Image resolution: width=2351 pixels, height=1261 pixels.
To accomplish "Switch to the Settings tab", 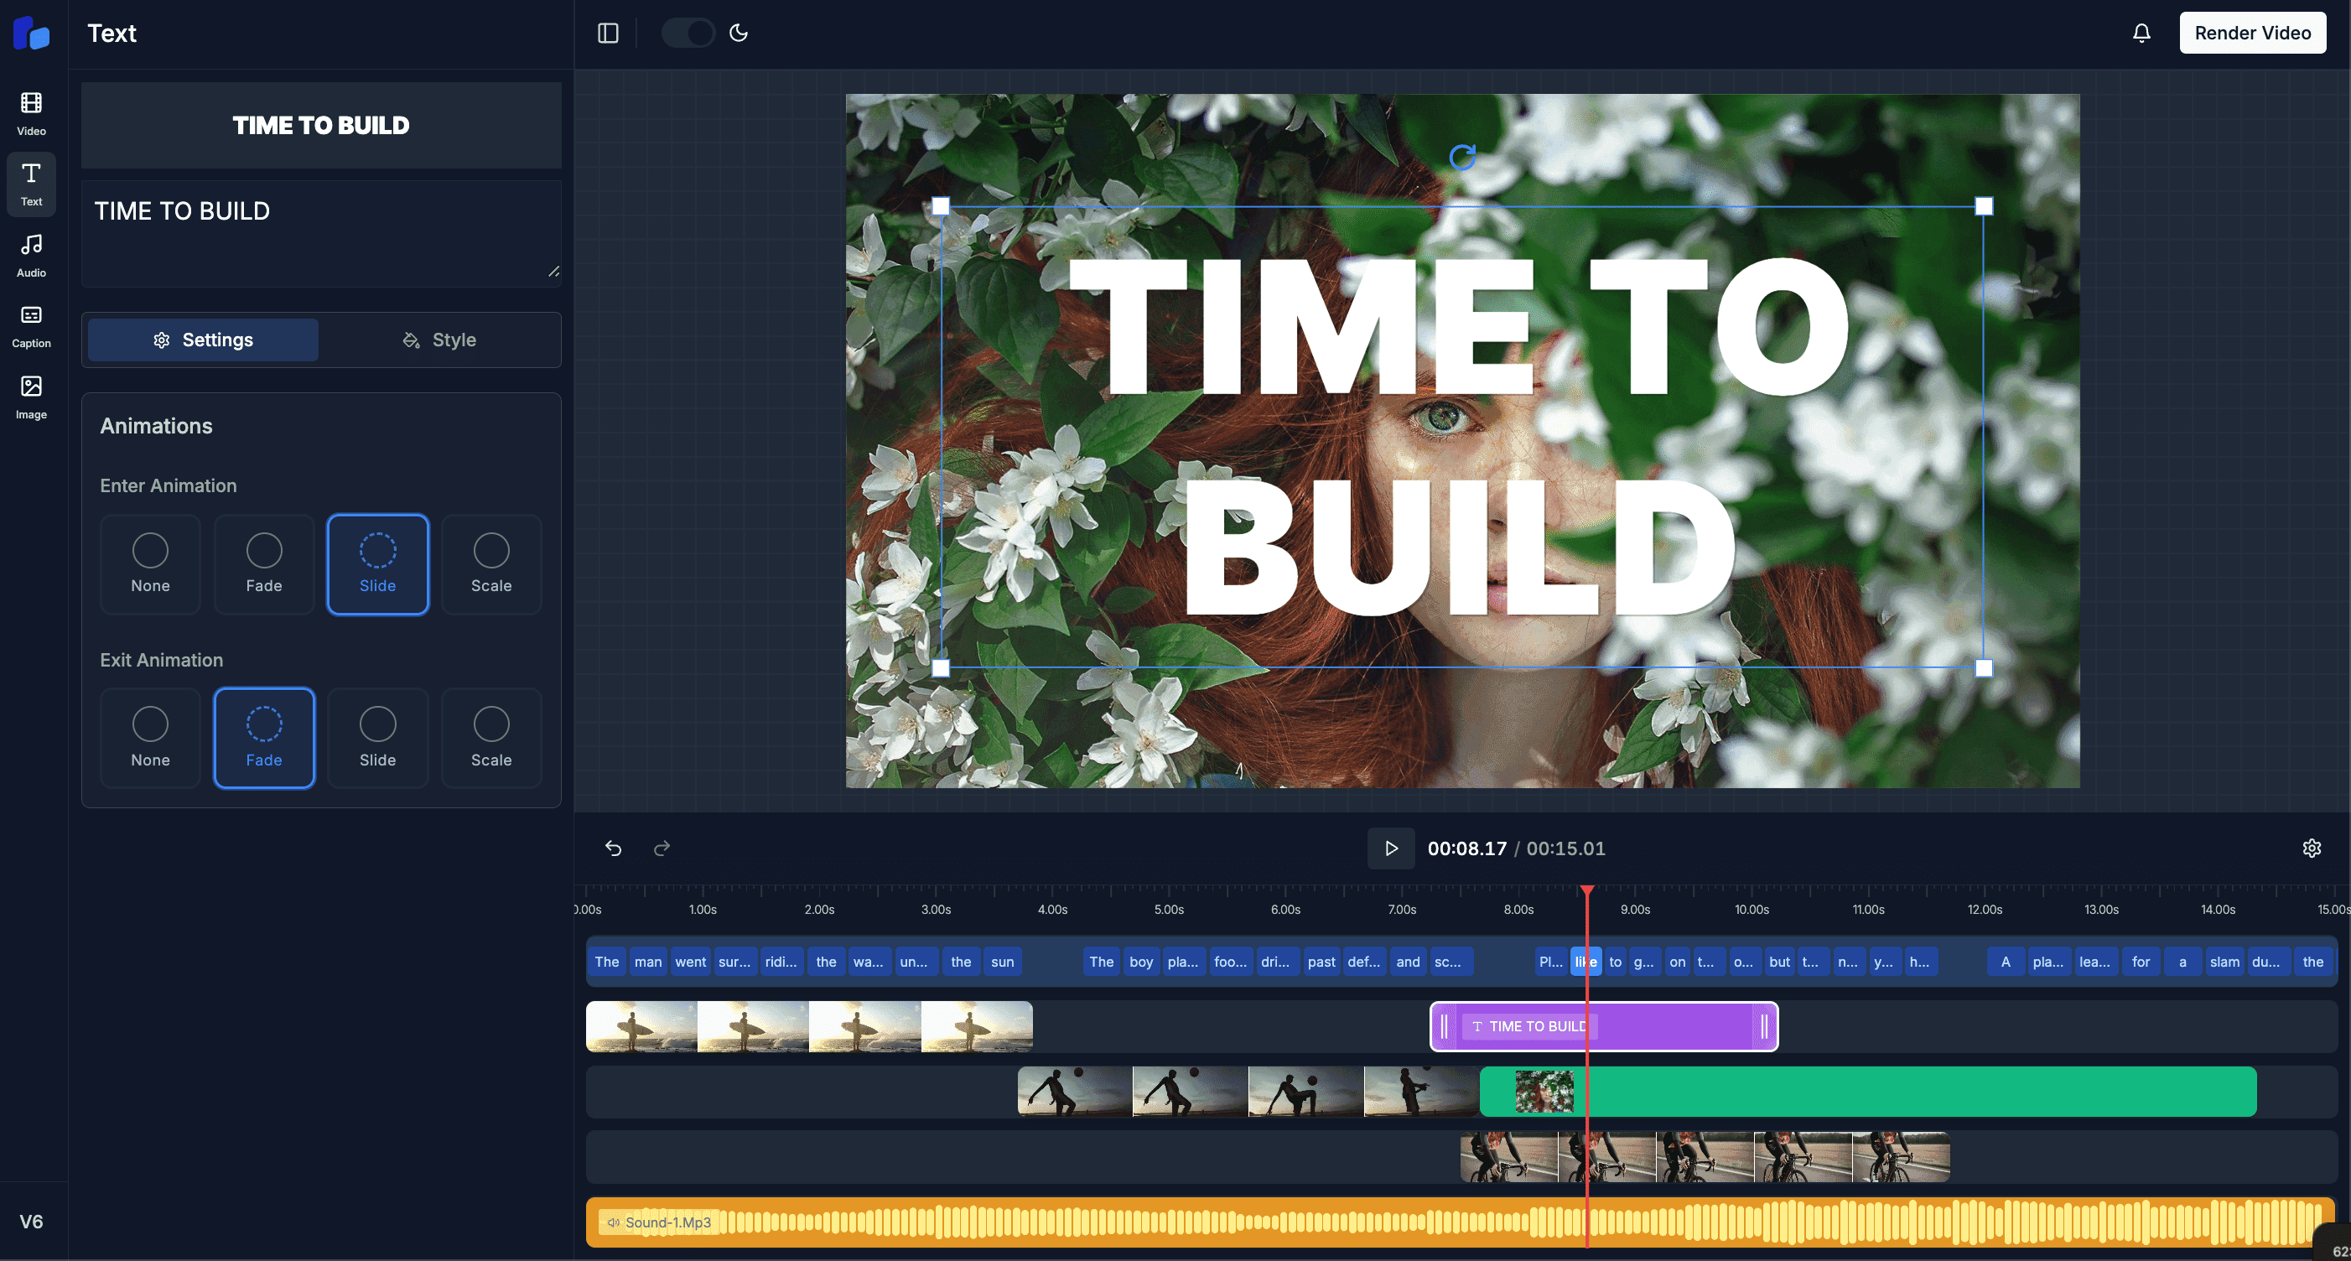I will coord(203,340).
